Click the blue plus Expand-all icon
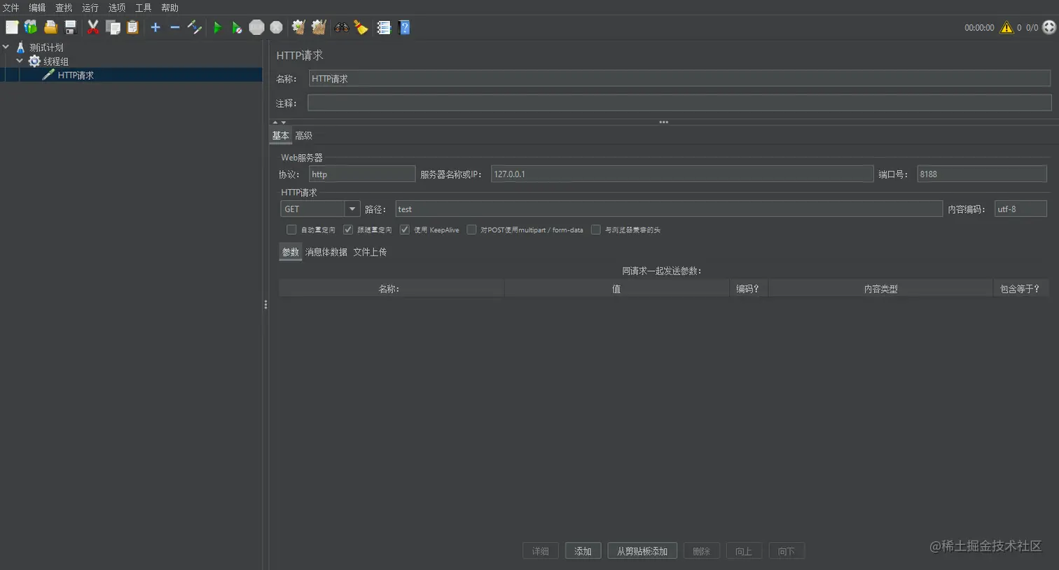 click(x=155, y=27)
